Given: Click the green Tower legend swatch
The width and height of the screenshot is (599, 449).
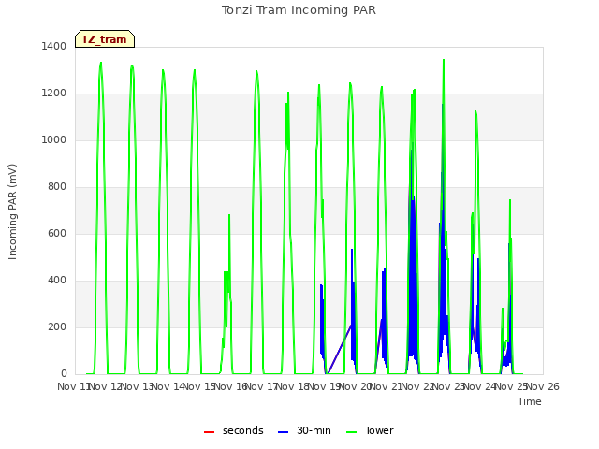Looking at the screenshot, I should click(x=352, y=432).
